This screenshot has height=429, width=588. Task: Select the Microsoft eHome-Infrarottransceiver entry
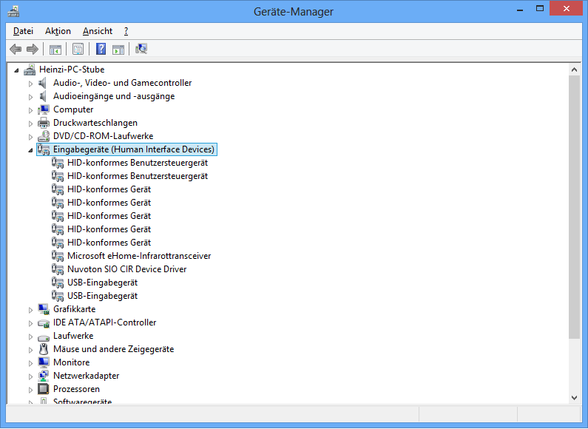click(139, 256)
